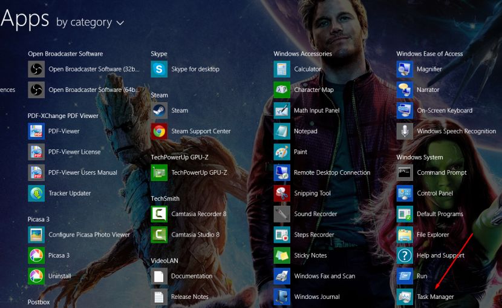Launch the Notepad icon
The image size is (502, 308).
tap(282, 131)
